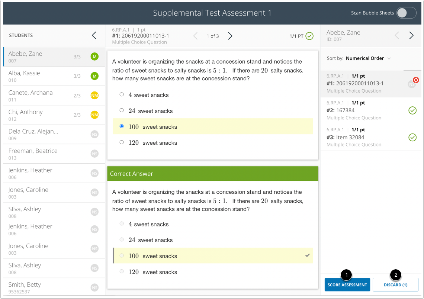The height and width of the screenshot is (299, 424).
Task: Click the Correct Answer green header bar
Action: [212, 174]
